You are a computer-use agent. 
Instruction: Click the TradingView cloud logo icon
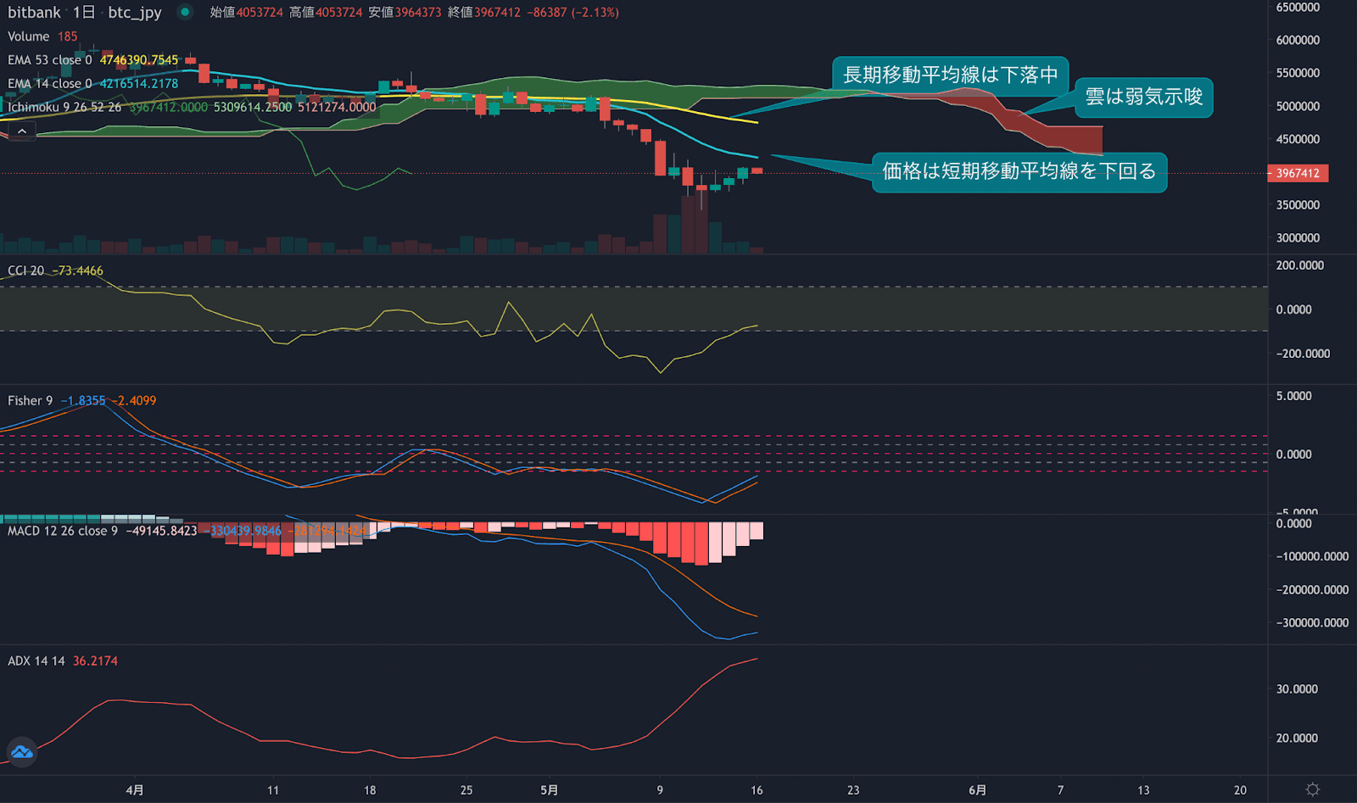[21, 751]
